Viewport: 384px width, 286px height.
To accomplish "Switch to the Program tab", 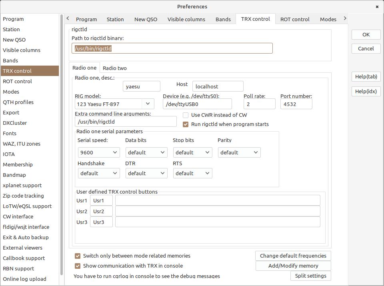I will click(x=86, y=19).
